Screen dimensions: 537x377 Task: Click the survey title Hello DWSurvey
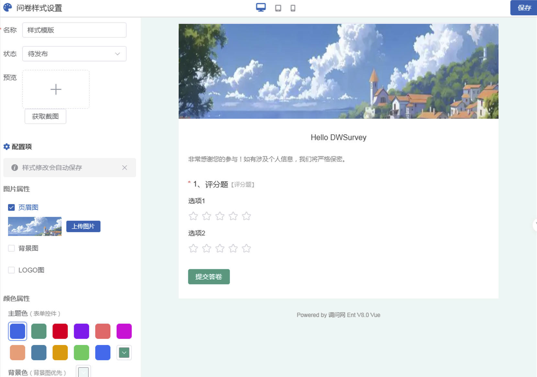(x=339, y=137)
